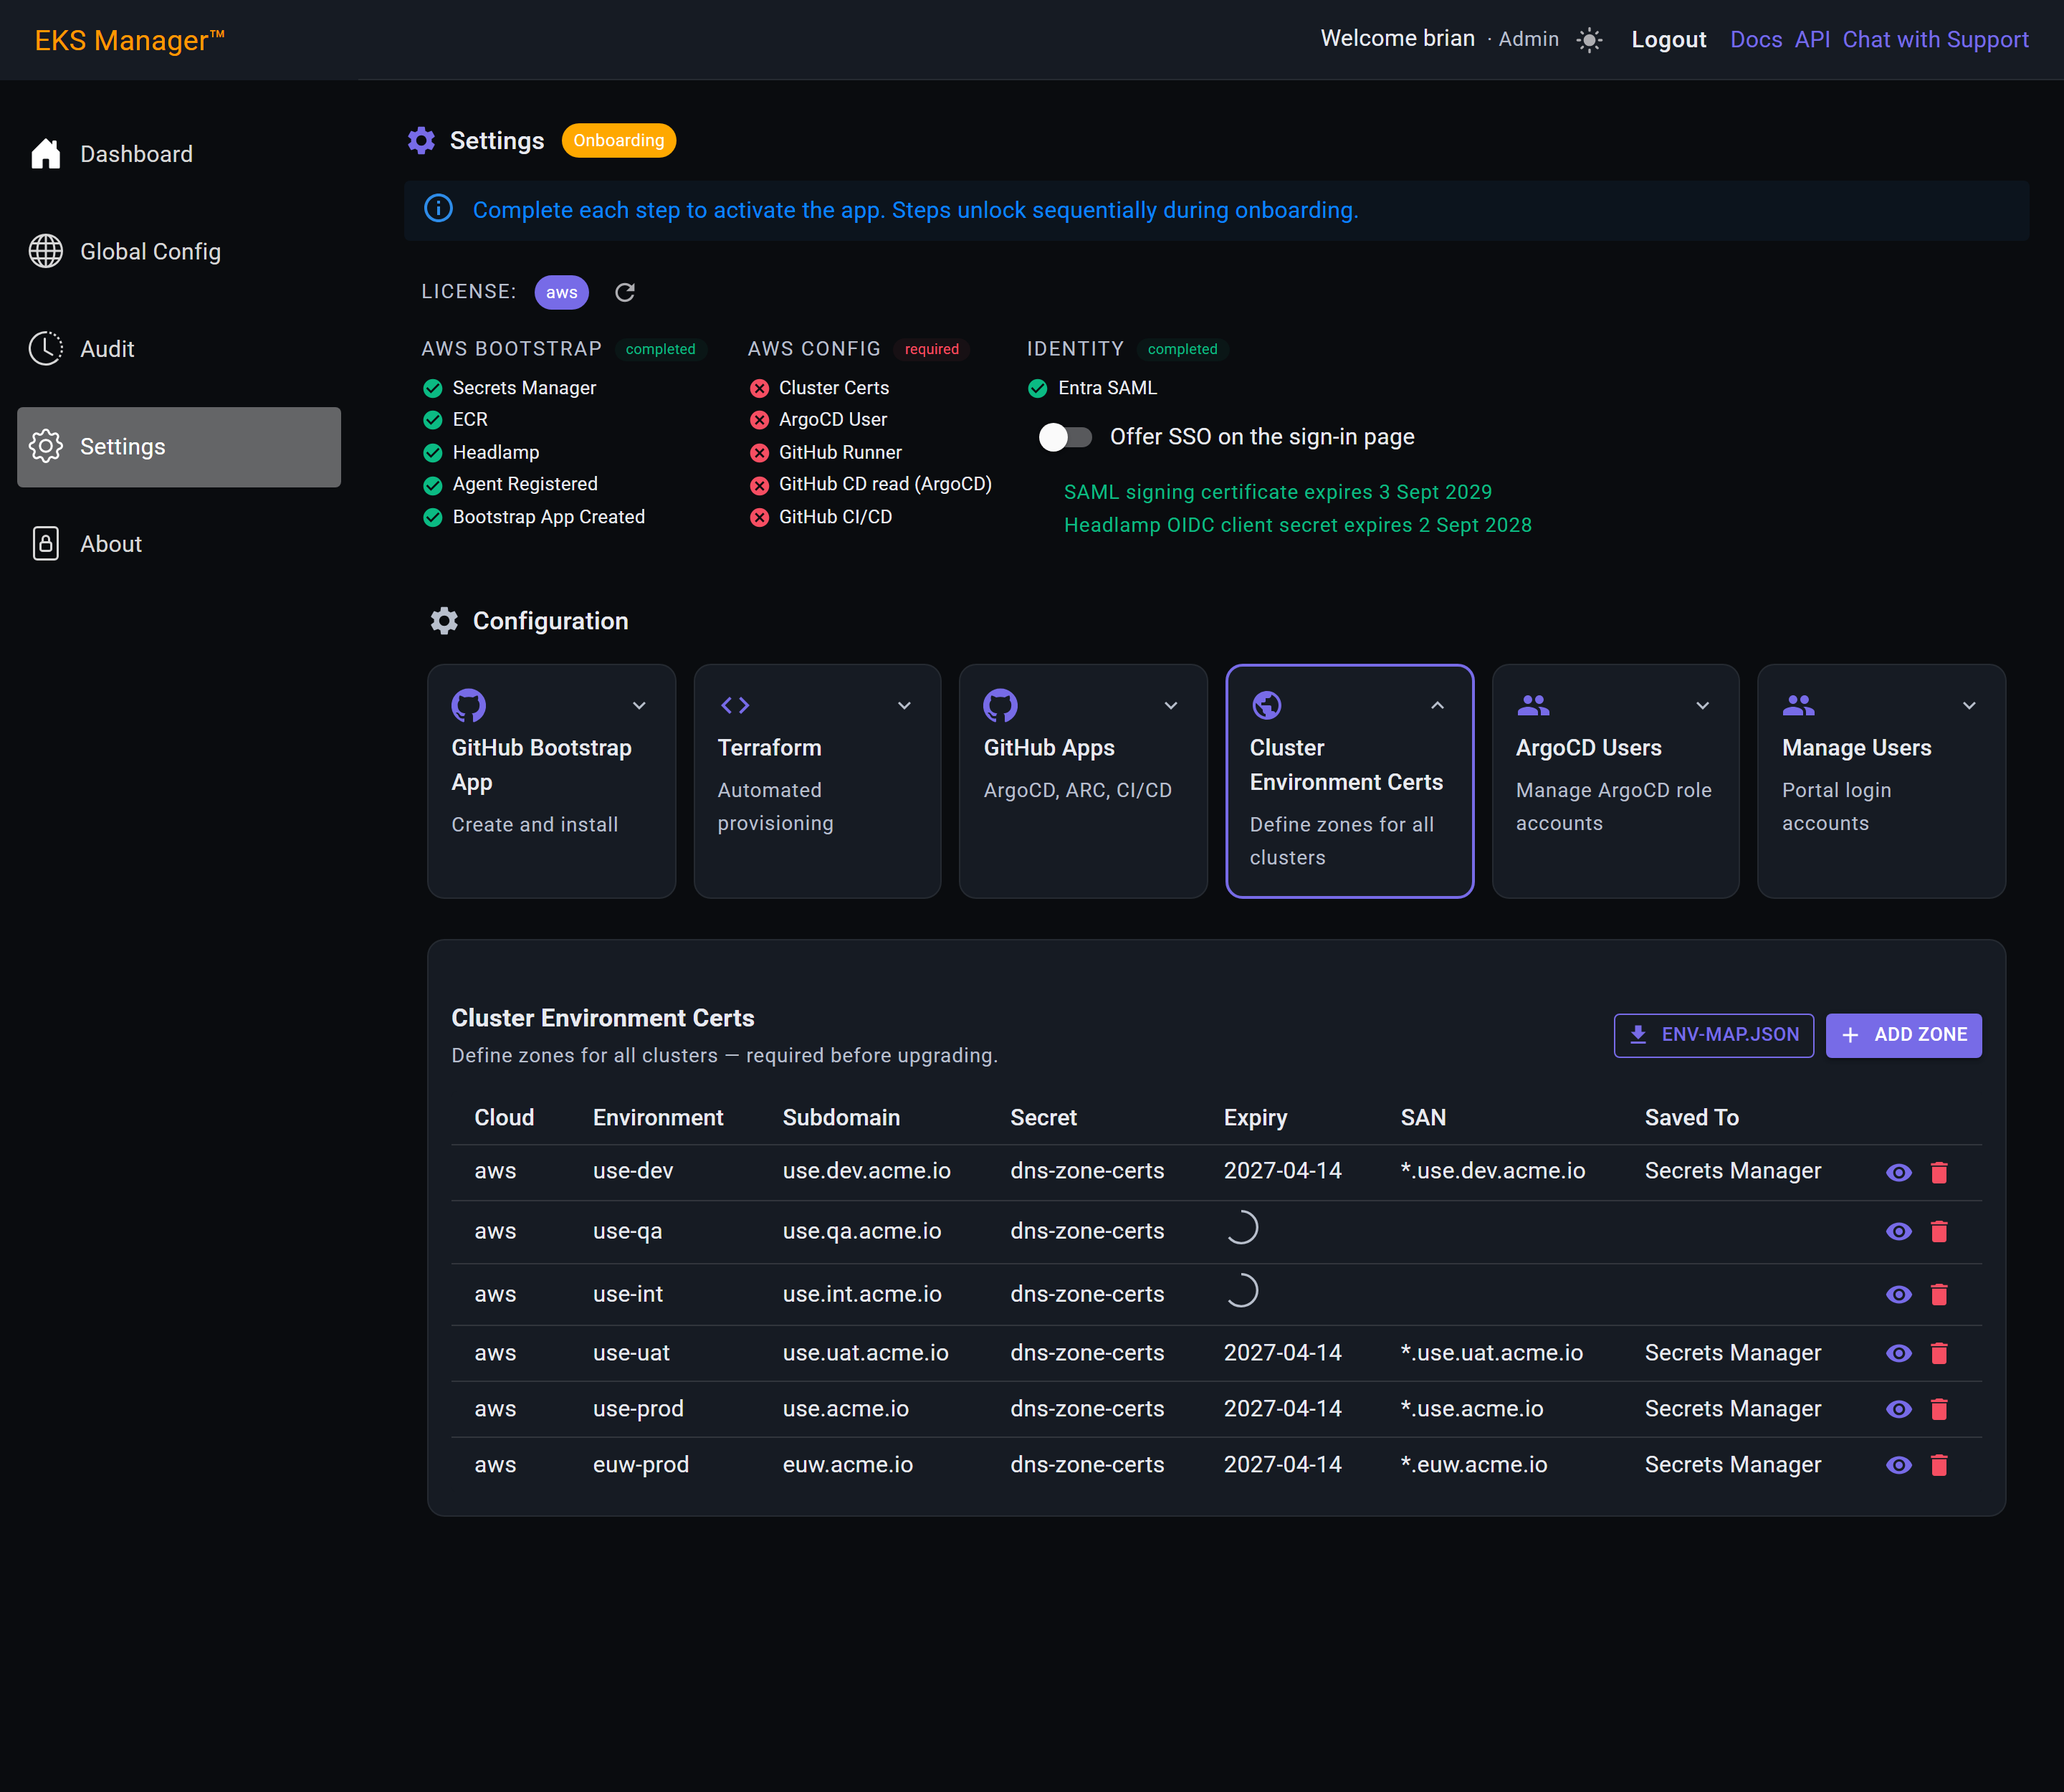2064x1792 pixels.
Task: Delete the use-prod zone row
Action: point(1939,1409)
